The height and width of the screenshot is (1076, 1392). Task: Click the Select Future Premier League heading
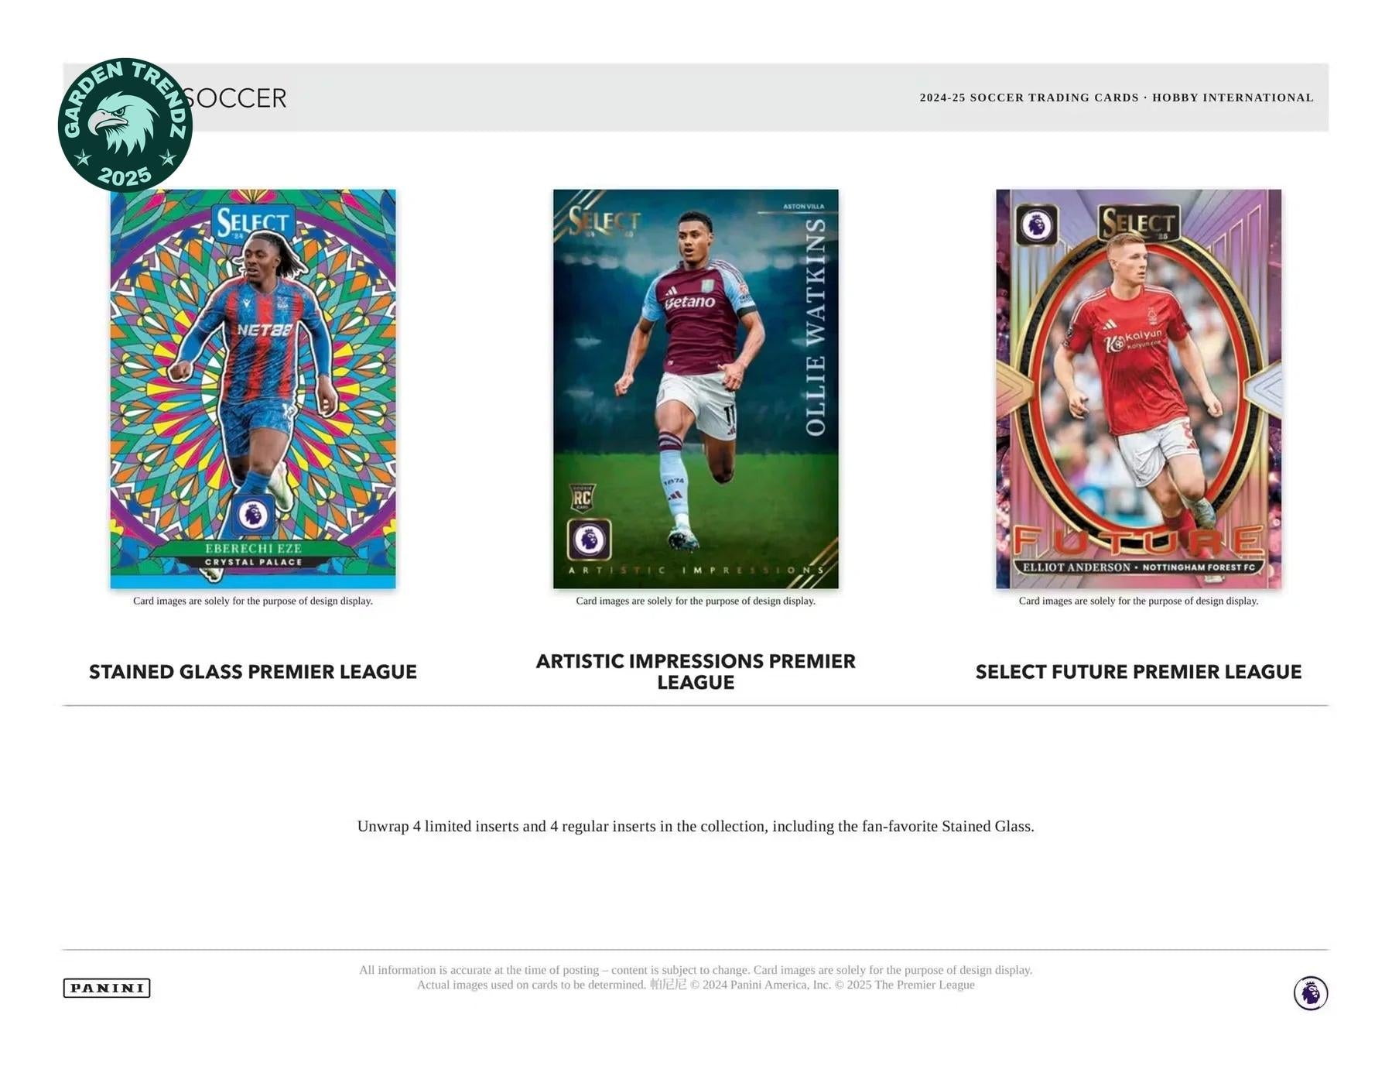pos(1138,672)
